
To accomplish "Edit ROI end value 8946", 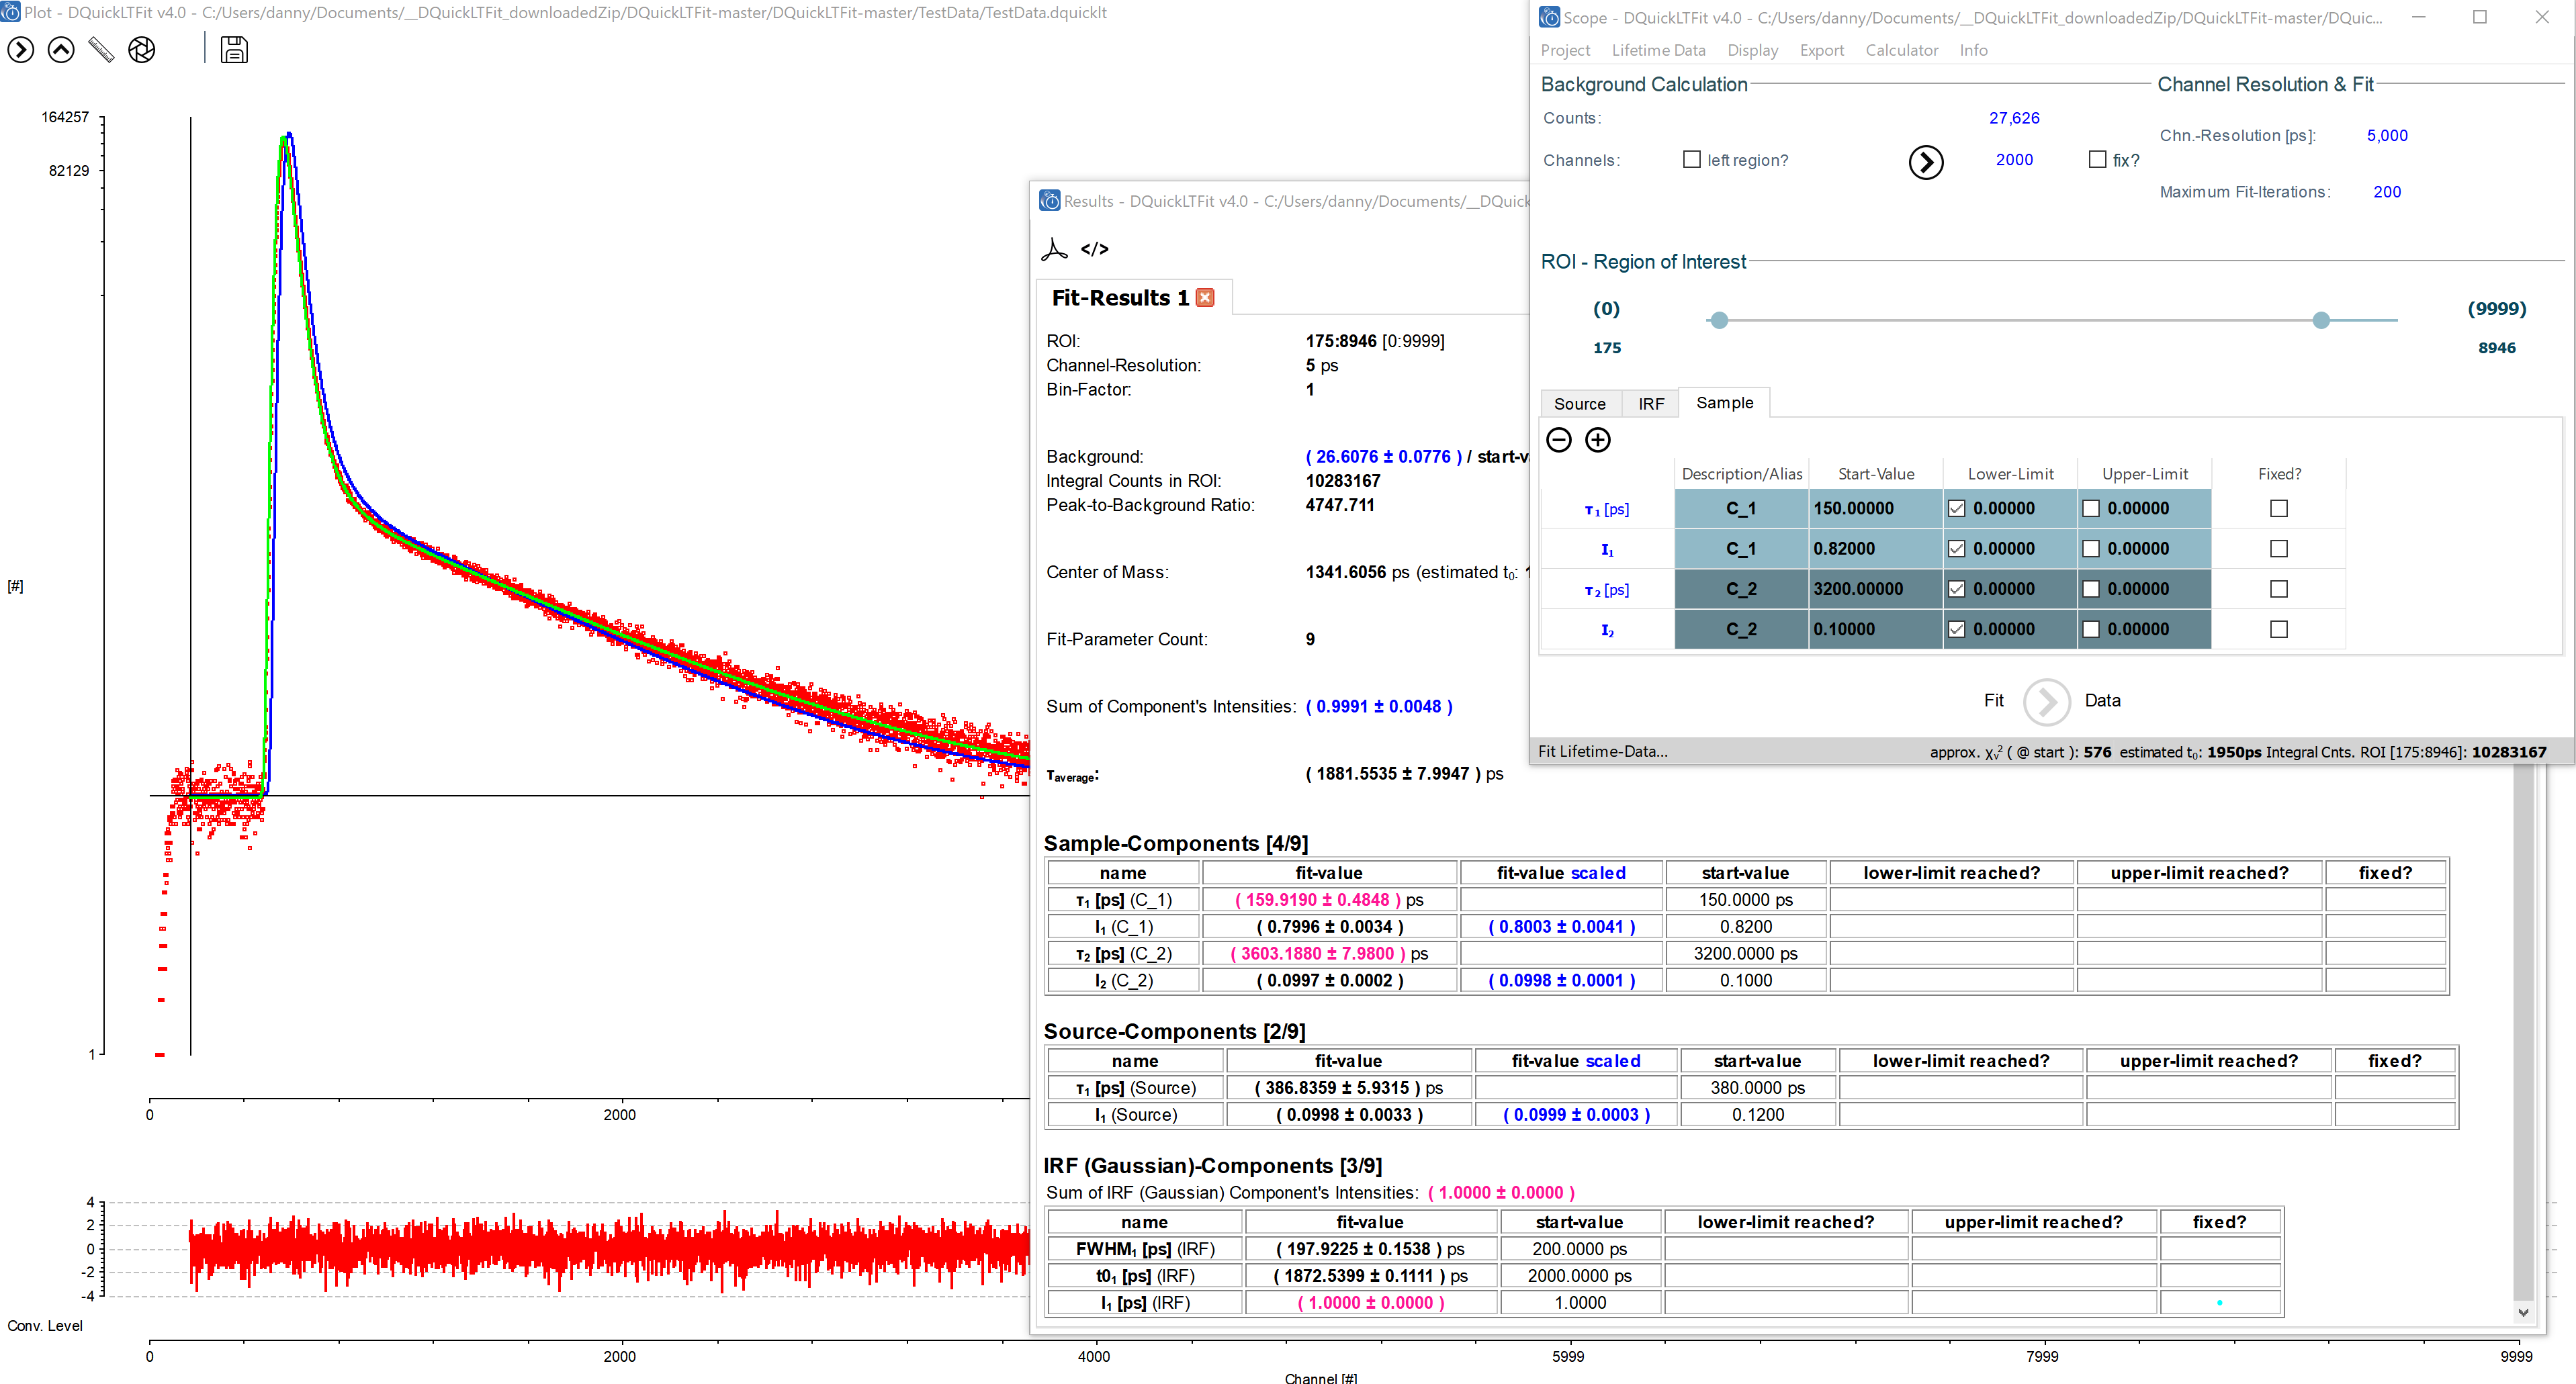I will [2496, 348].
